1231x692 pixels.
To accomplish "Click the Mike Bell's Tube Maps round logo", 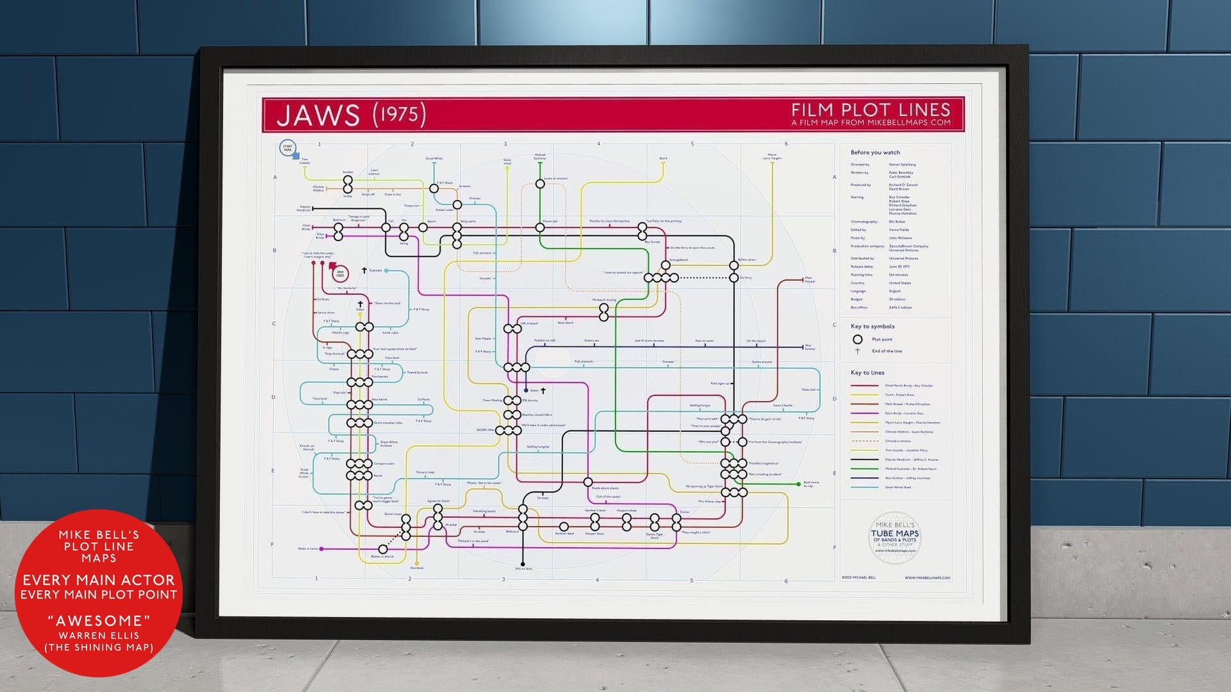I will point(894,537).
